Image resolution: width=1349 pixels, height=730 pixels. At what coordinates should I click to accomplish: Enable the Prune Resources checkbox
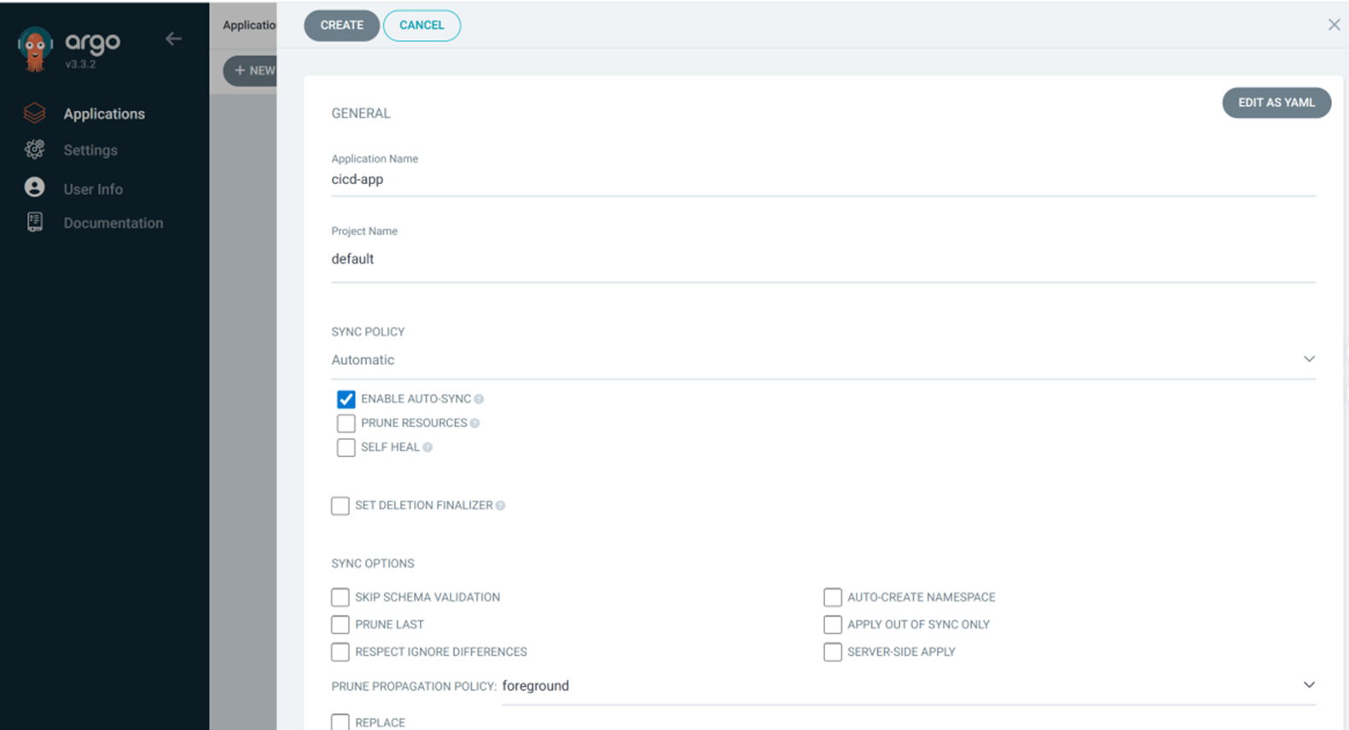pos(346,423)
